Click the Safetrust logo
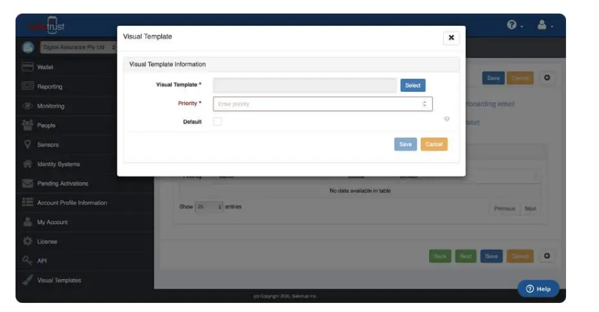599x312 pixels. point(47,26)
